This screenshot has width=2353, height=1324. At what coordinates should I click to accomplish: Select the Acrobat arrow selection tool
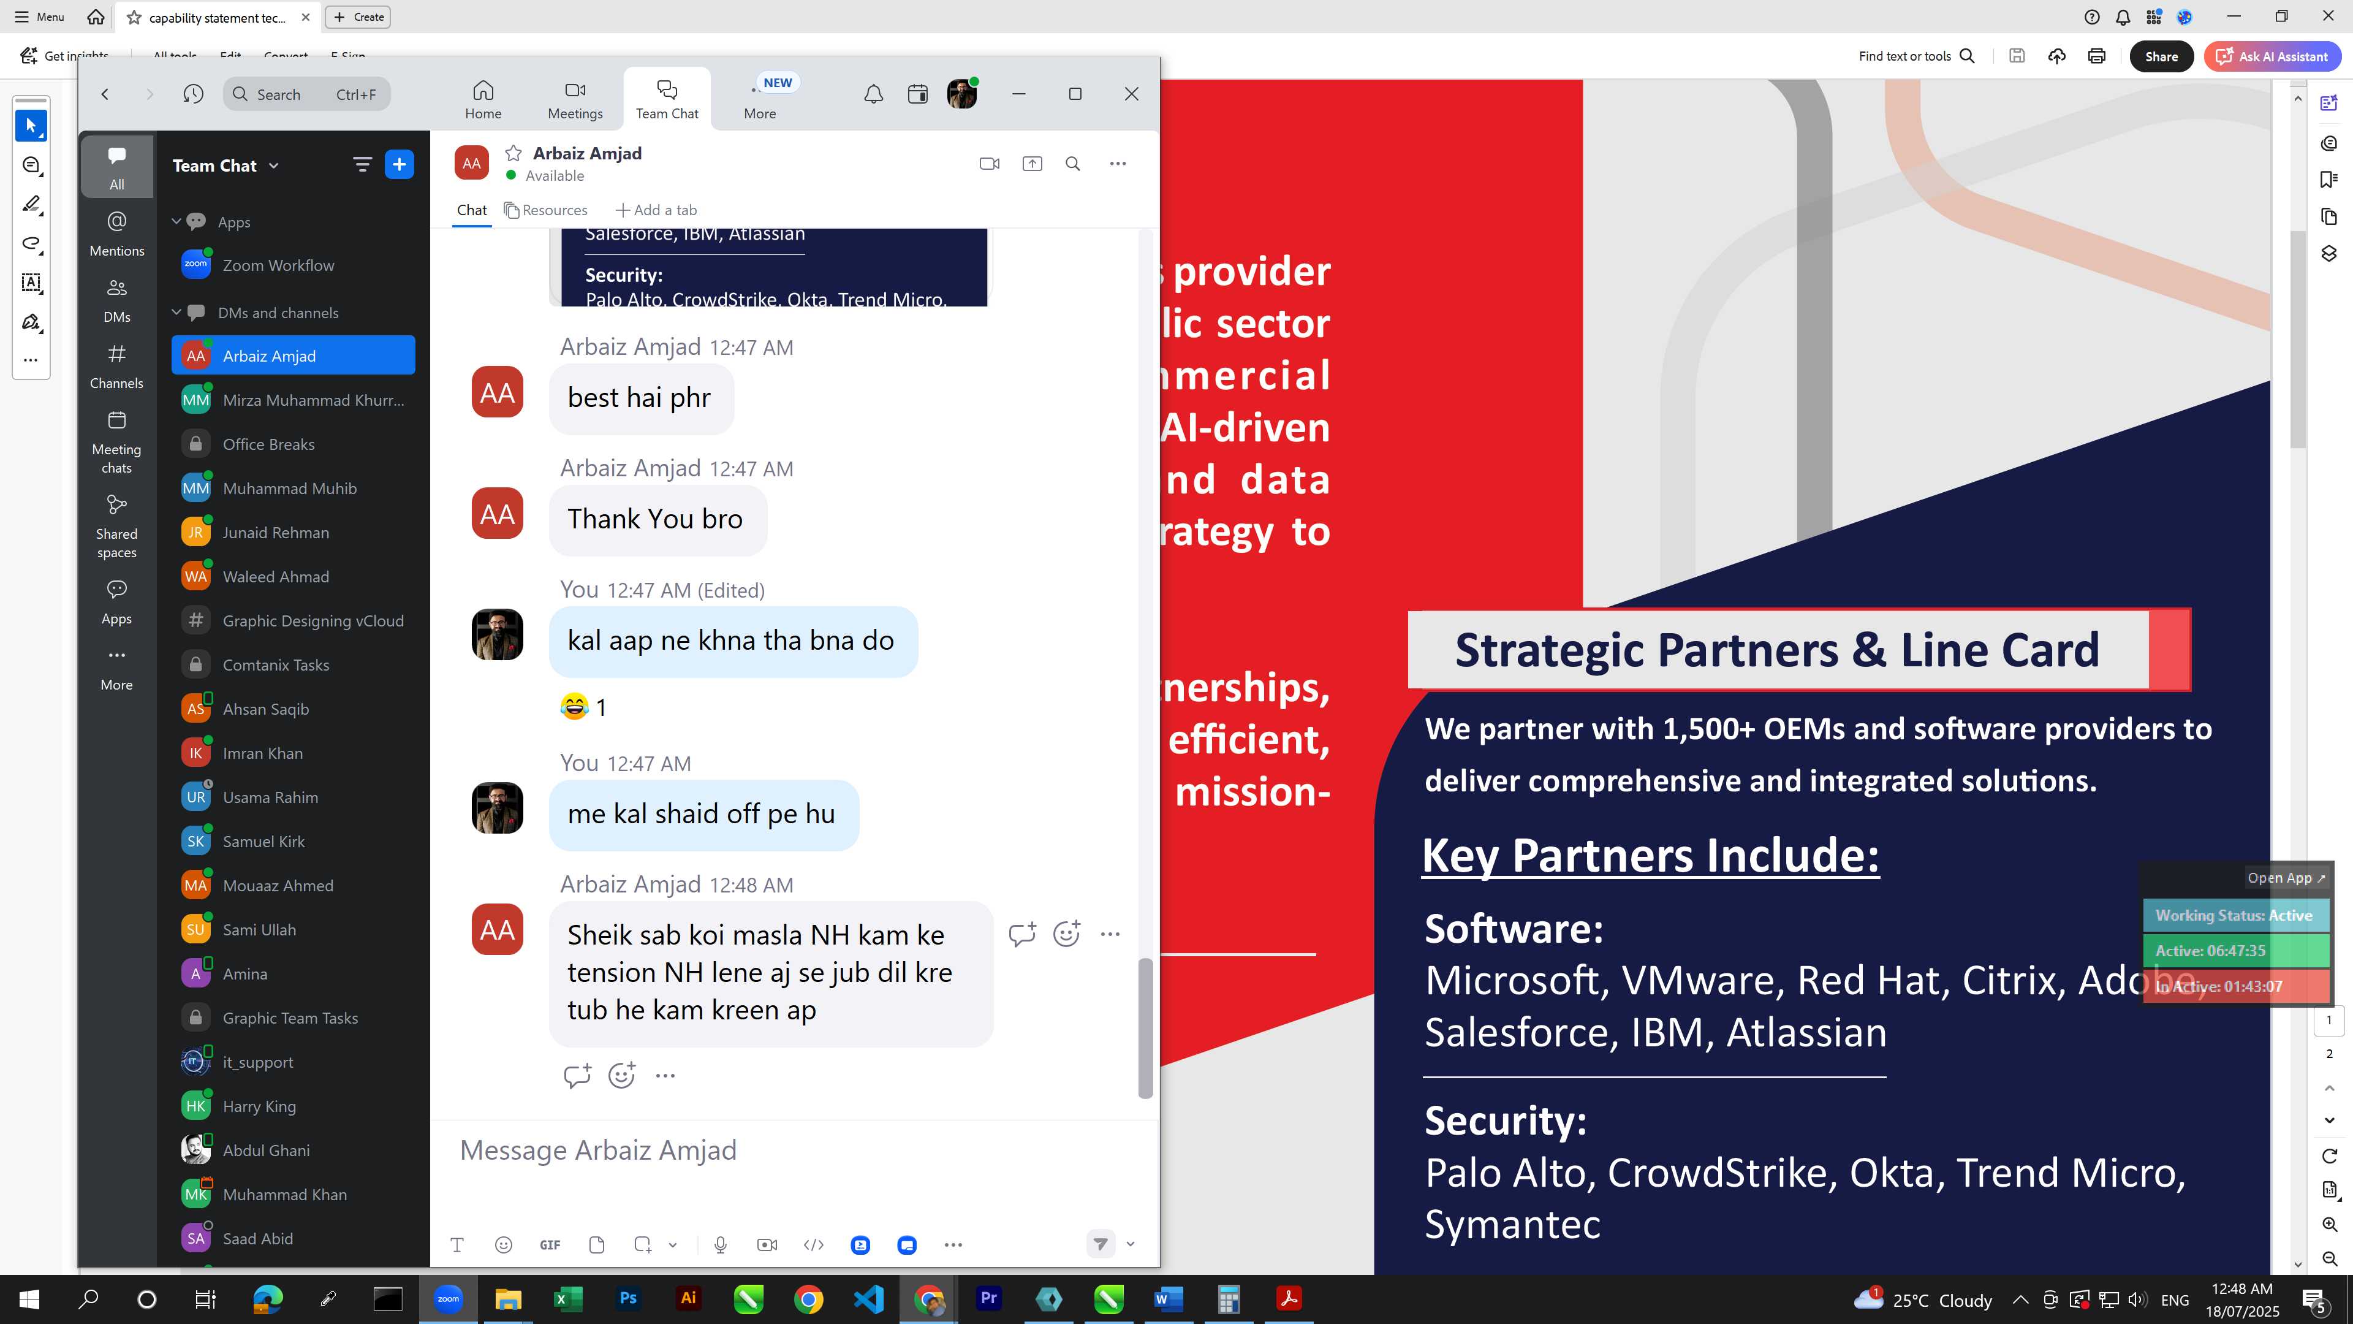[31, 125]
